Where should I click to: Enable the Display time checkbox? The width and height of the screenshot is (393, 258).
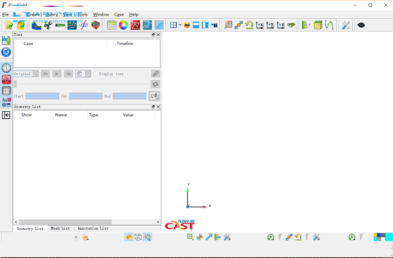(x=95, y=74)
